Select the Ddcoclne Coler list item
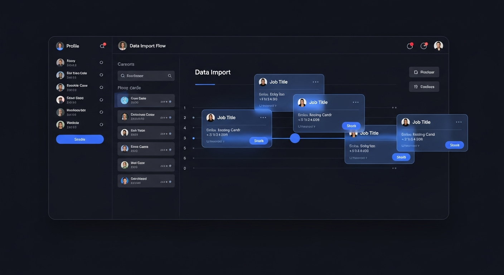This screenshot has width=504, height=275. pyautogui.click(x=146, y=117)
